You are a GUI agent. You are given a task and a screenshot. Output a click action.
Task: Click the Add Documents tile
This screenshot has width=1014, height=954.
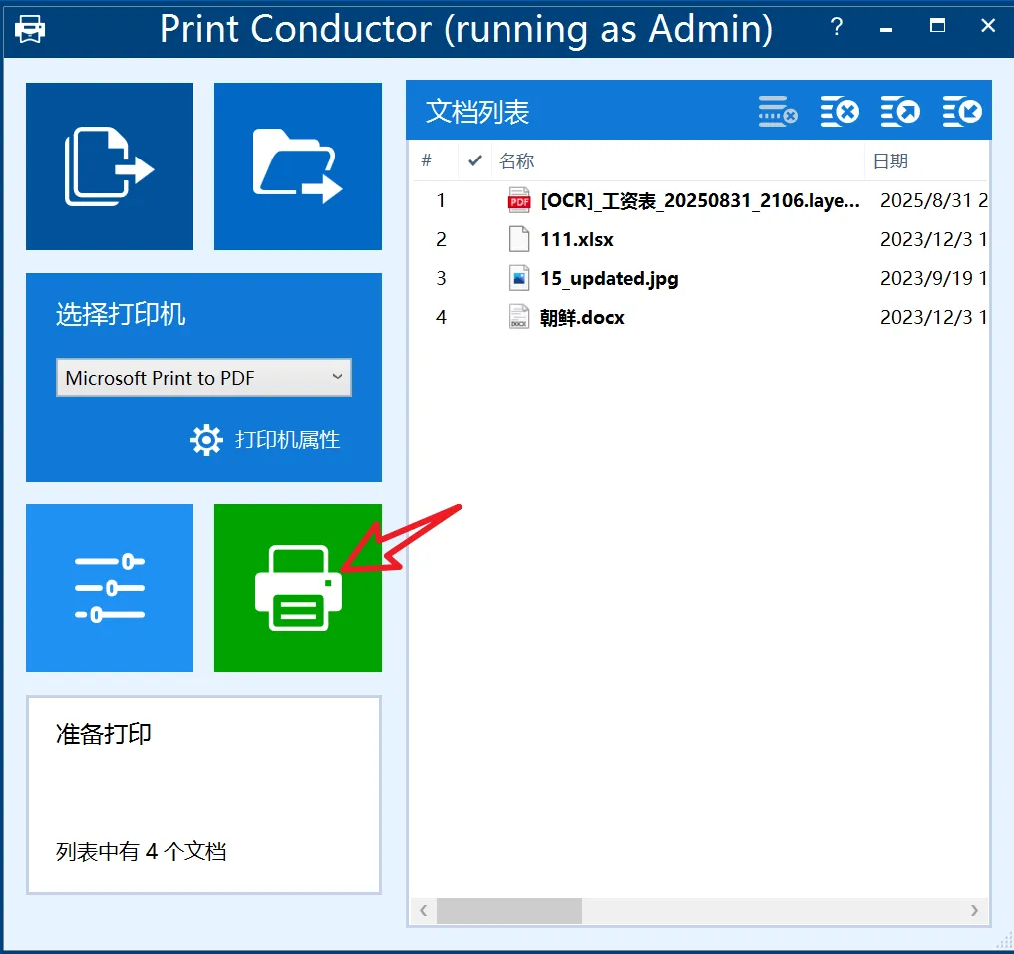[110, 166]
